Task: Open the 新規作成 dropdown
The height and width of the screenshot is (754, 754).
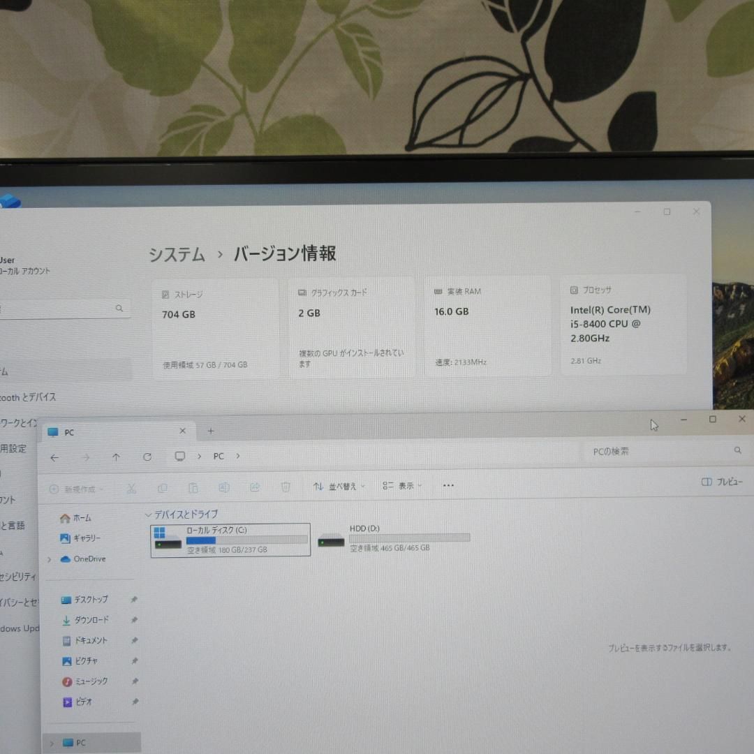Action: (x=75, y=488)
